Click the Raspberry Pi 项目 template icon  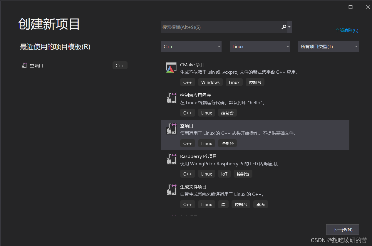171,159
